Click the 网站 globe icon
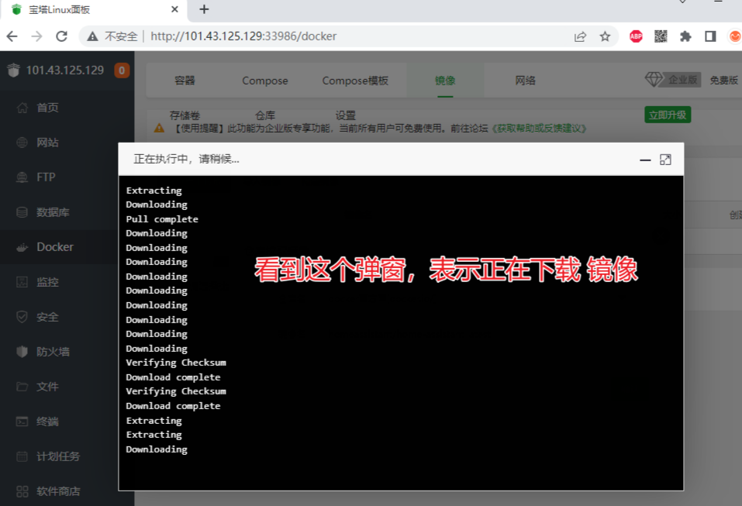Viewport: 742px width, 506px height. coord(22,143)
